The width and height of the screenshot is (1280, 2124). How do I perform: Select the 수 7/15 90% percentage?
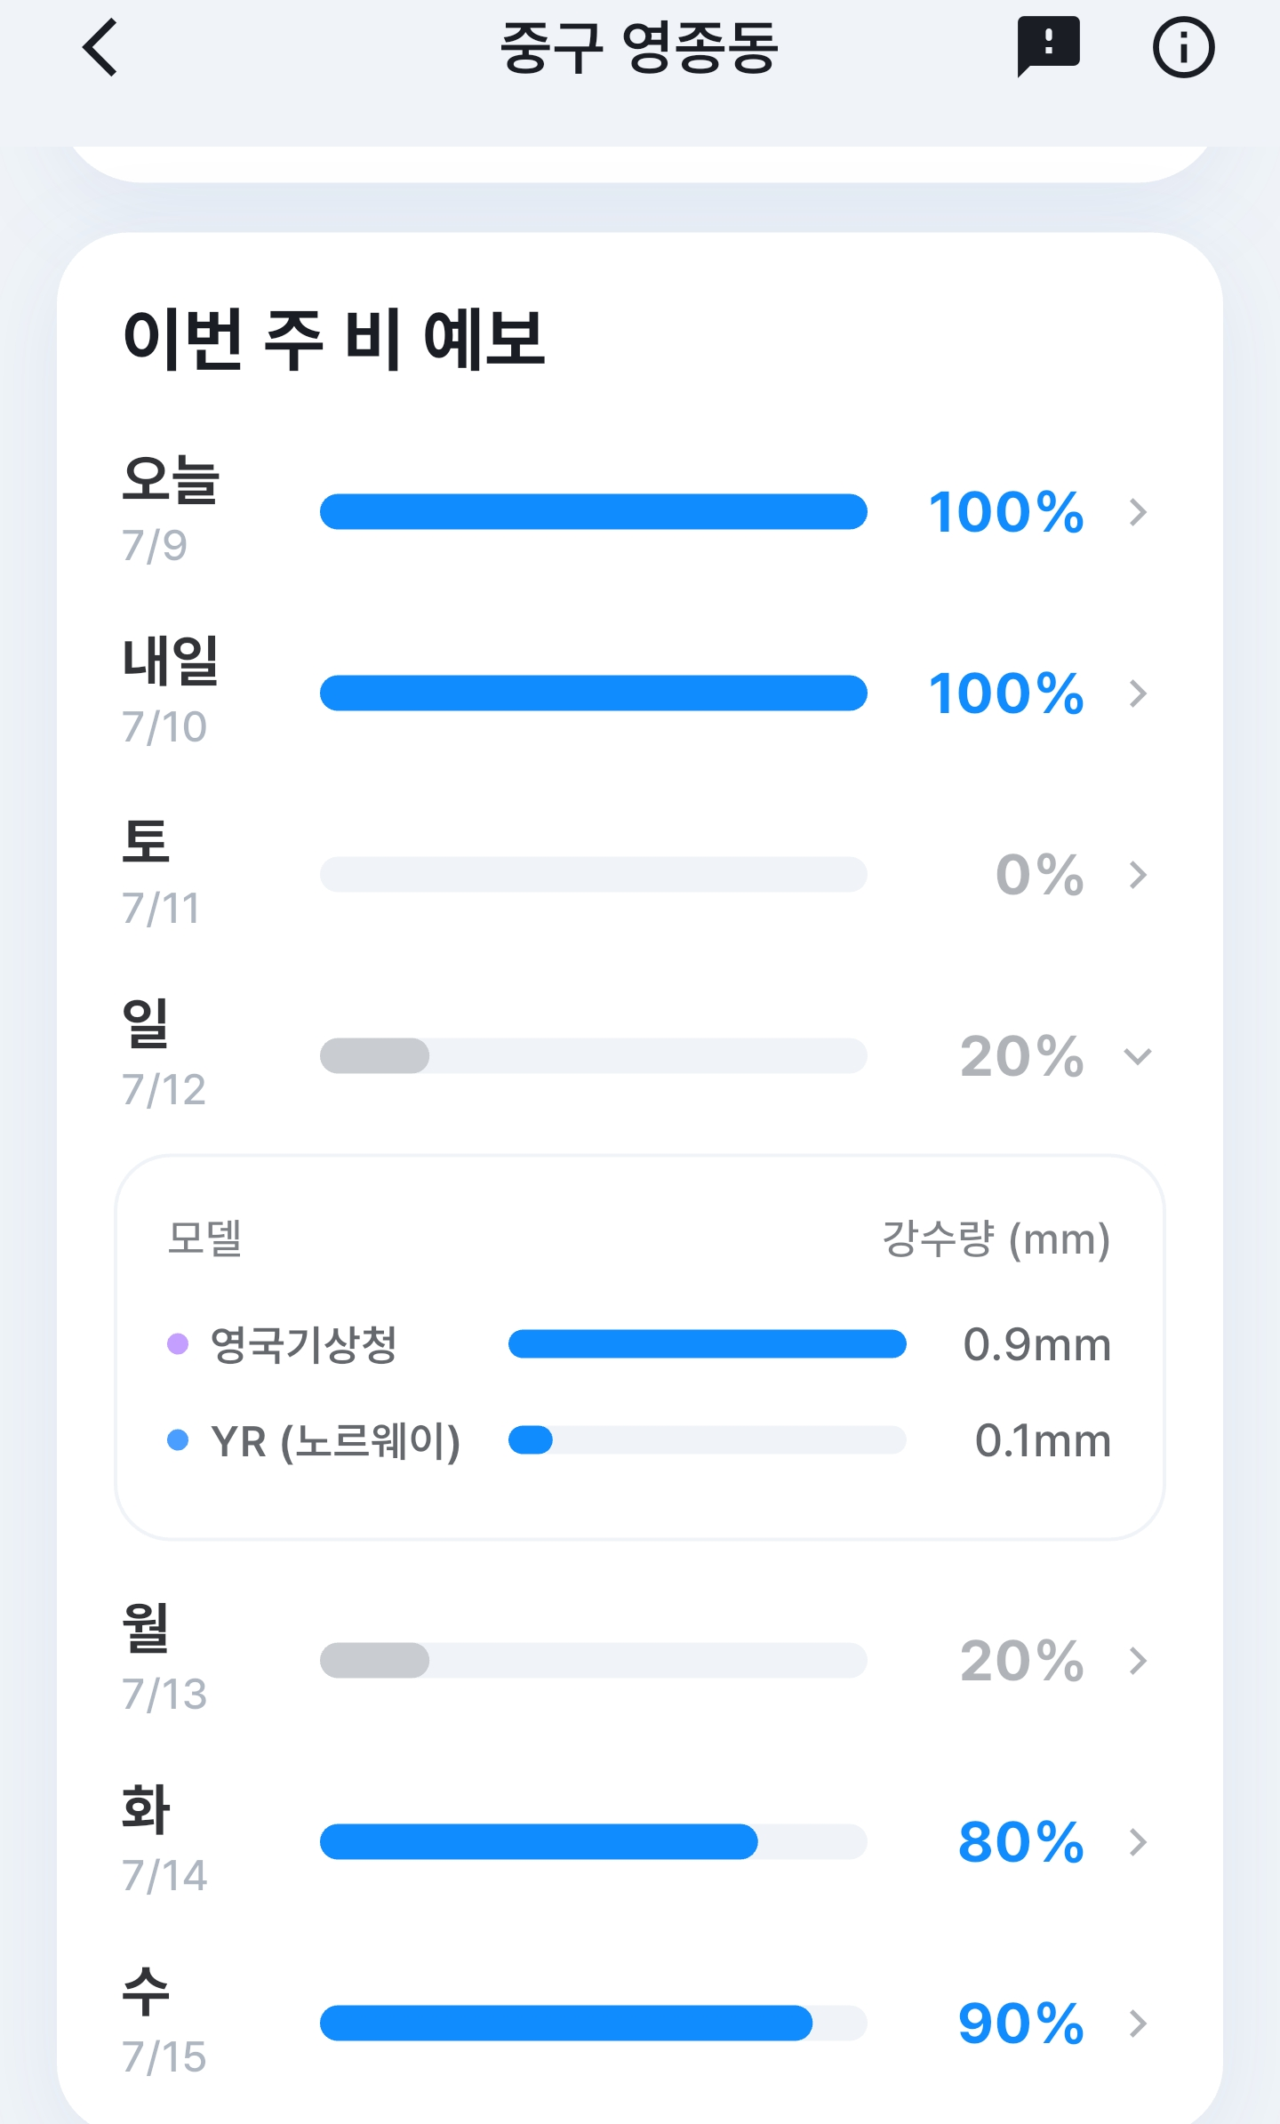(x=1021, y=2024)
